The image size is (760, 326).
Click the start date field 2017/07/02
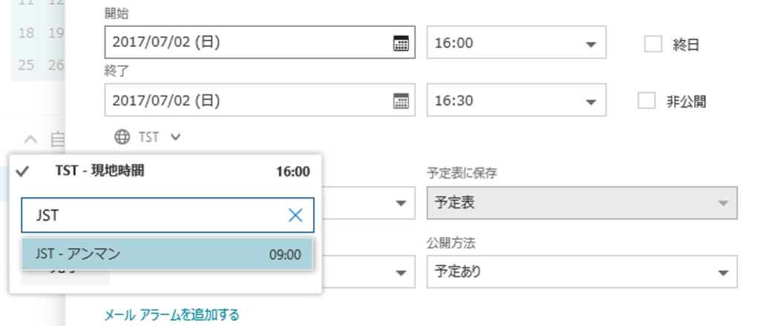coord(259,42)
